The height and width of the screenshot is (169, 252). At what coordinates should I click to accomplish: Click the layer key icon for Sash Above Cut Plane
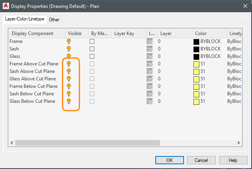[x=149, y=71]
